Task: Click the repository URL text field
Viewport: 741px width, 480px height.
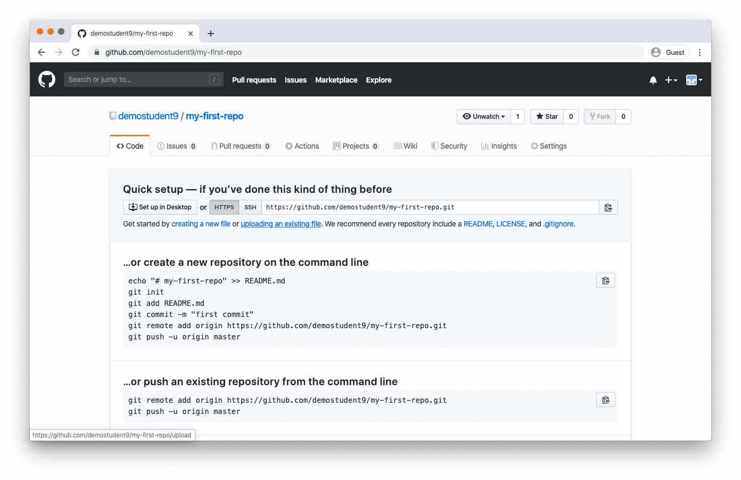Action: [430, 207]
